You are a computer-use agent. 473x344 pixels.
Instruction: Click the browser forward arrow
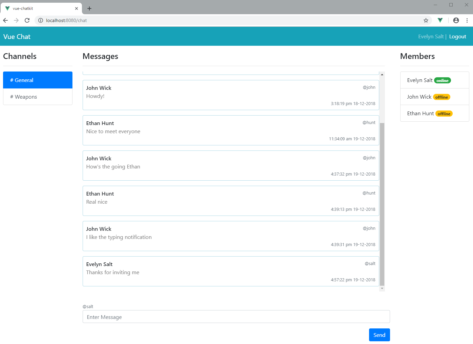click(x=16, y=20)
